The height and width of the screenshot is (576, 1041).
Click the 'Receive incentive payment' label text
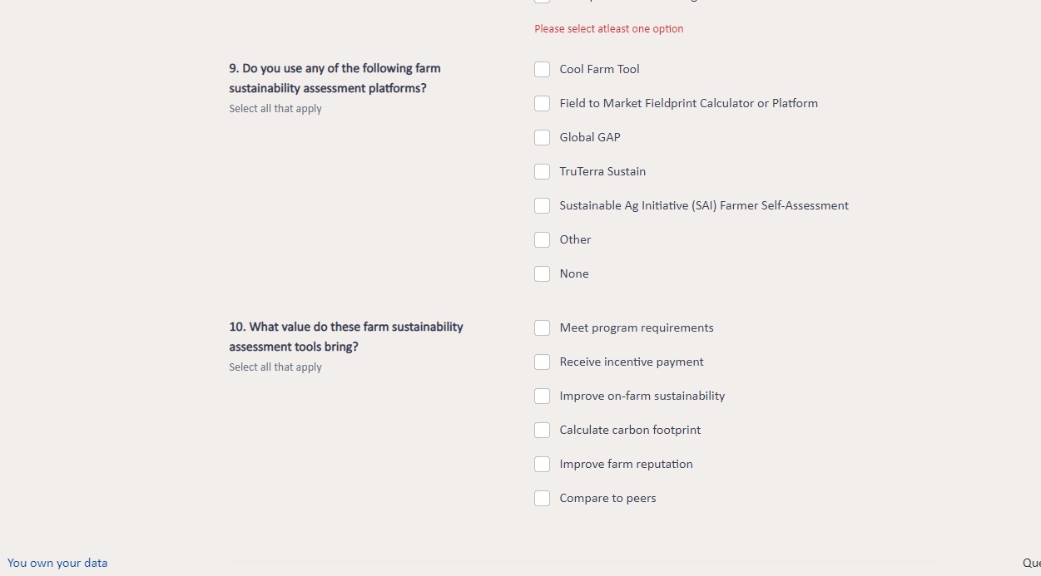632,362
